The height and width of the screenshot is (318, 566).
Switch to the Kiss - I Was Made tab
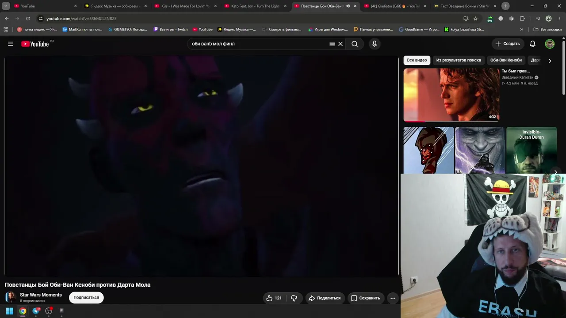185,6
